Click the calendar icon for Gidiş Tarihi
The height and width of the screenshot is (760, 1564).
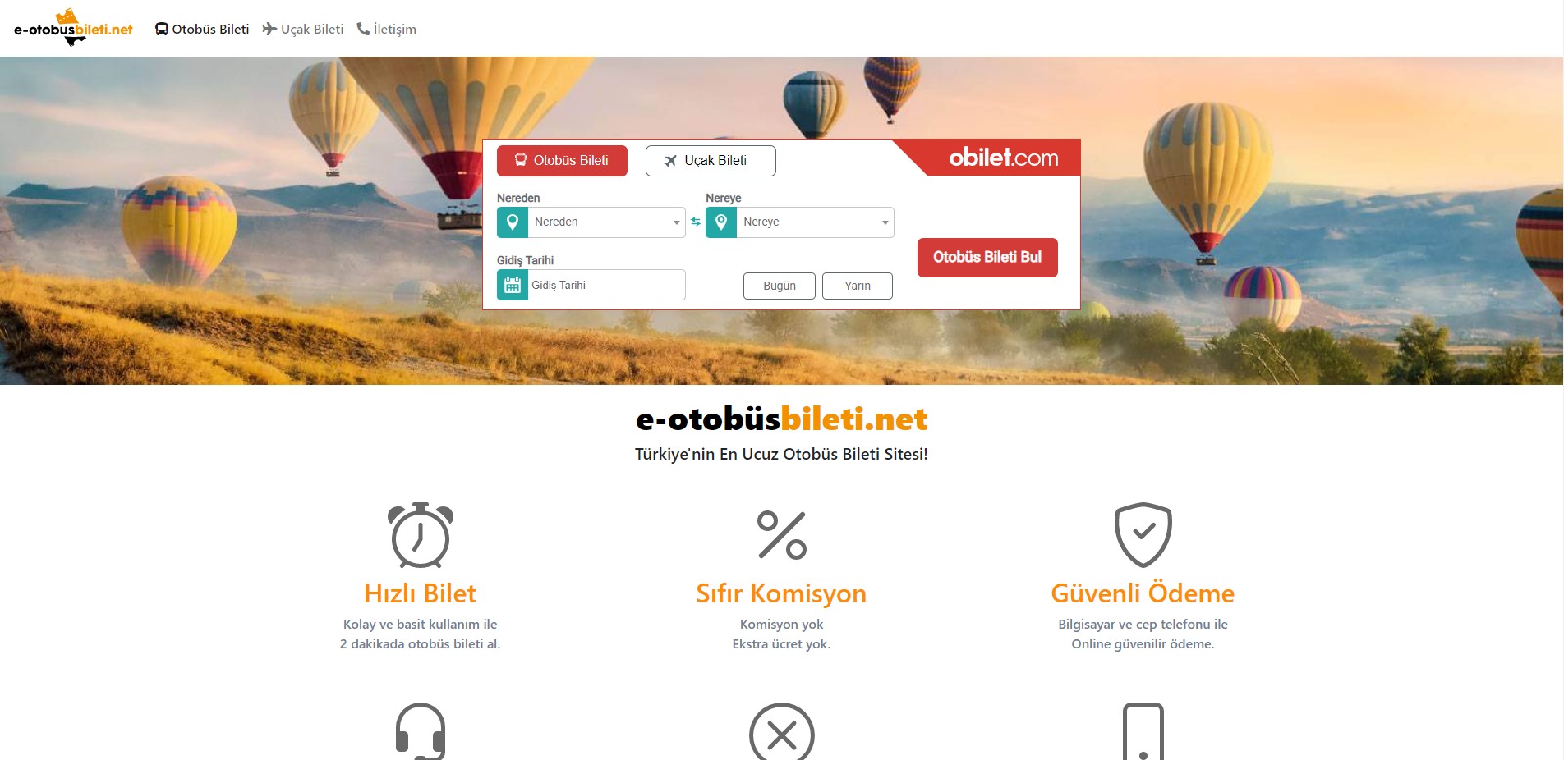click(x=513, y=285)
